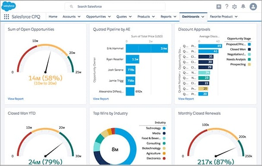The height and width of the screenshot is (166, 262).
Task: Click the Prospecting legend swatch
Action: point(249,64)
